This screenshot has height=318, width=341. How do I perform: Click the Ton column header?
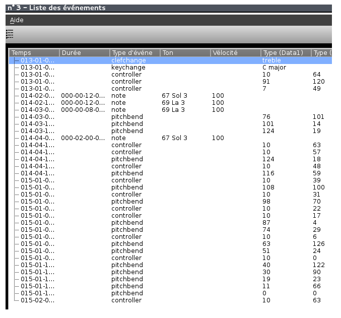[185, 53]
